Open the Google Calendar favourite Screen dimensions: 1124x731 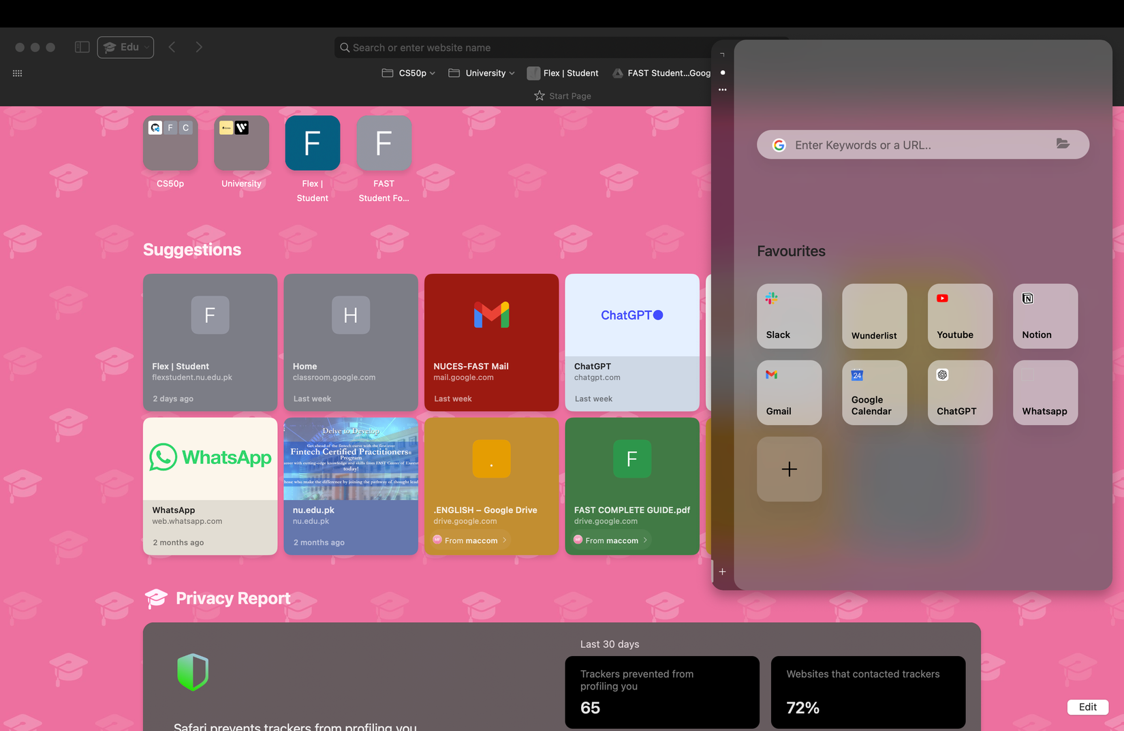coord(874,392)
